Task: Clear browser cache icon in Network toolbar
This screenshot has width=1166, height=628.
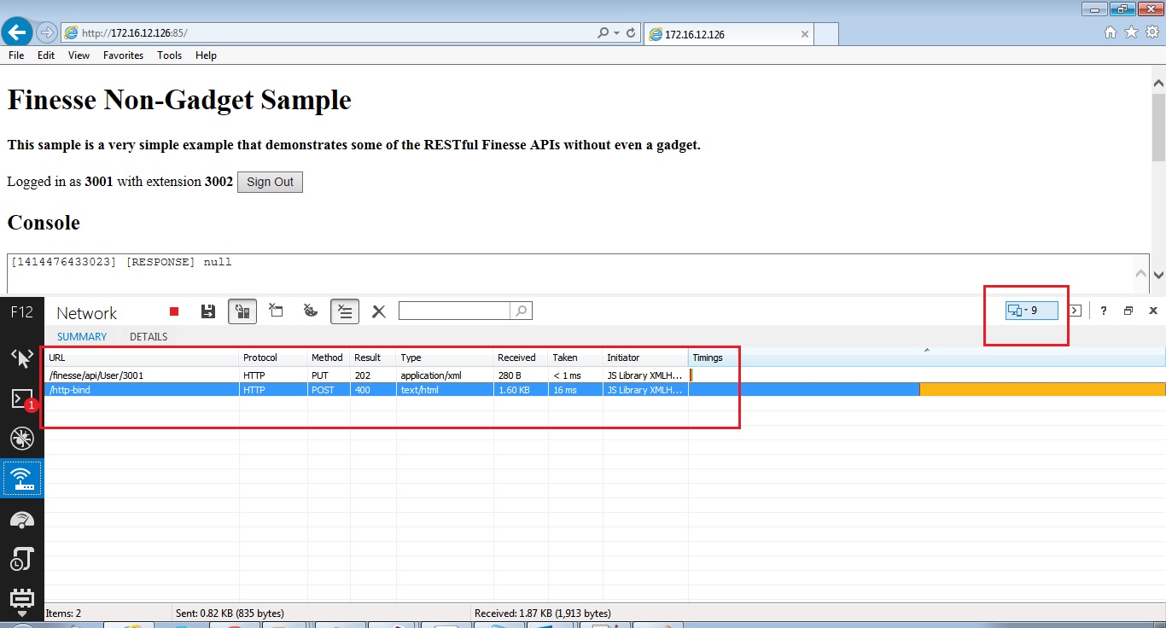Action: (276, 311)
